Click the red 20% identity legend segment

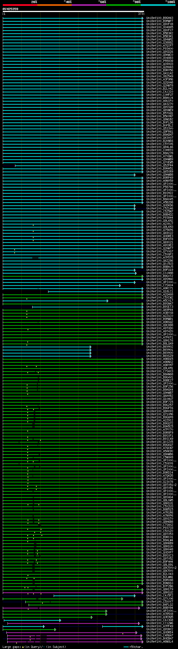(20, 5)
